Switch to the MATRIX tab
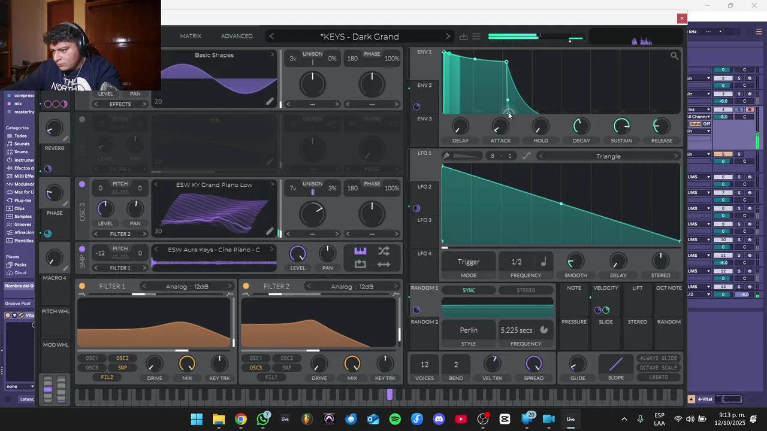This screenshot has width=767, height=431. click(191, 36)
